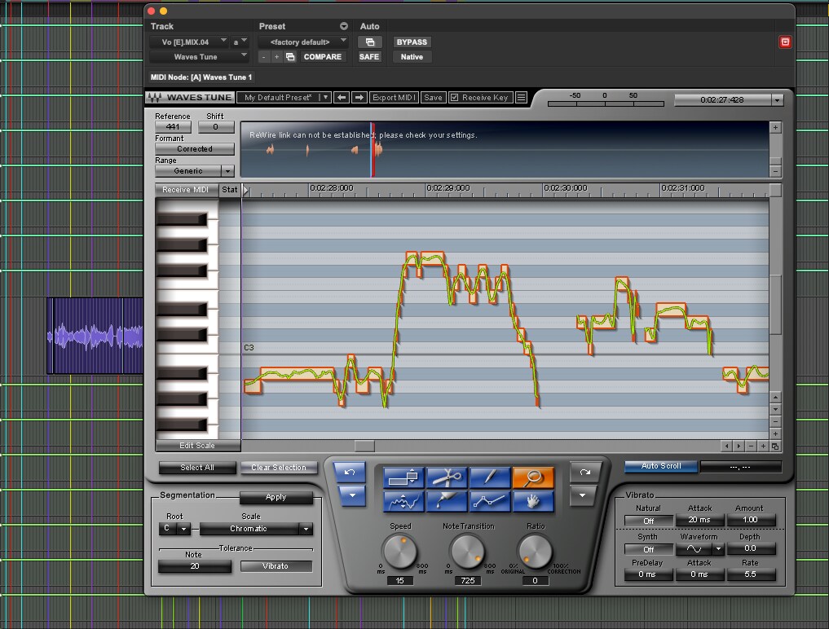This screenshot has height=629, width=829.
Task: Toggle Natural vibrato Off button
Action: (x=648, y=521)
